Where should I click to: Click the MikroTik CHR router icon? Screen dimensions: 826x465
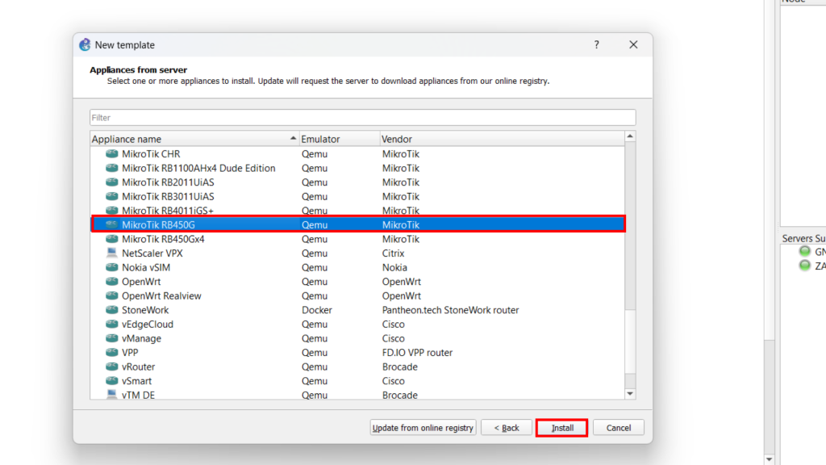coord(112,154)
